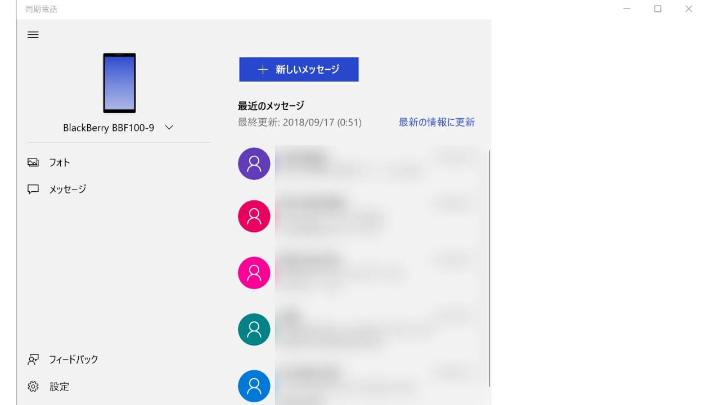Click the Photos (フォト) picture icon
The height and width of the screenshot is (405, 720).
point(33,163)
